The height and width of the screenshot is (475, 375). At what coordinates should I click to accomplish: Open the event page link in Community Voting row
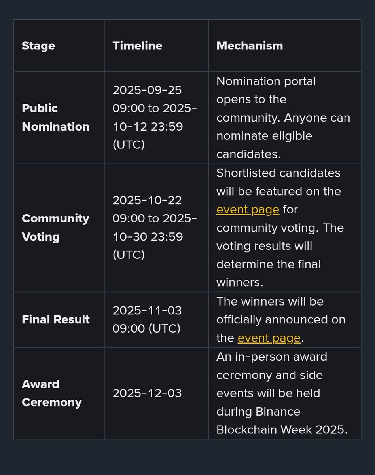248,209
